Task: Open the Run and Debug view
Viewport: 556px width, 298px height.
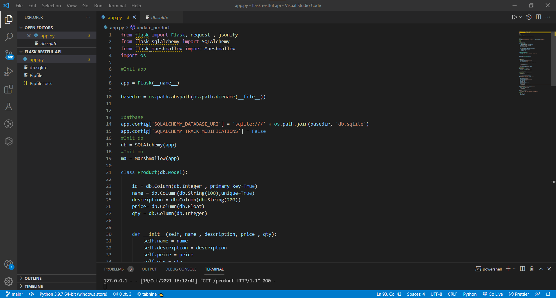Action: click(9, 71)
